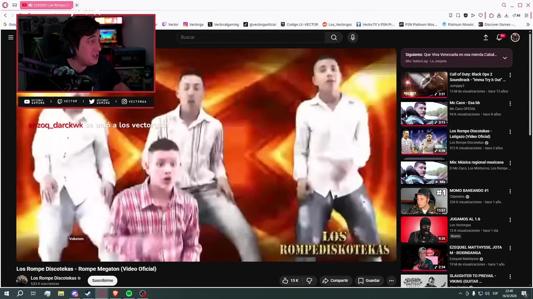Open the JUGAMOS AL 1.6 thumbnail
The height and width of the screenshot is (299, 533).
click(x=424, y=230)
